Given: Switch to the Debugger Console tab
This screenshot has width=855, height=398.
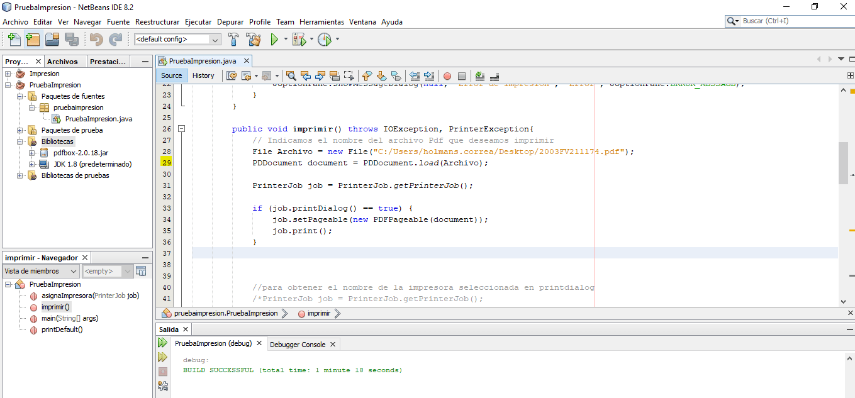Looking at the screenshot, I should tap(299, 344).
